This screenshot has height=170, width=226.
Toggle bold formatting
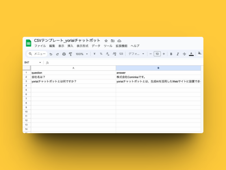point(171,54)
